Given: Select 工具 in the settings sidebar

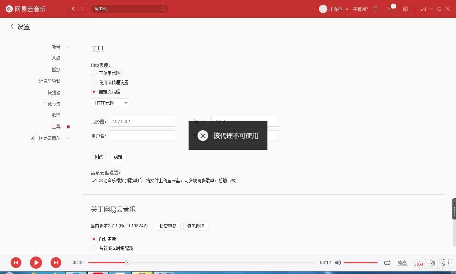Looking at the screenshot, I should coord(56,127).
